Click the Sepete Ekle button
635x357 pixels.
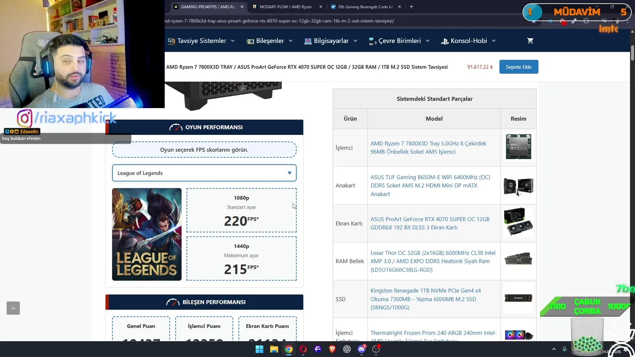pyautogui.click(x=518, y=67)
